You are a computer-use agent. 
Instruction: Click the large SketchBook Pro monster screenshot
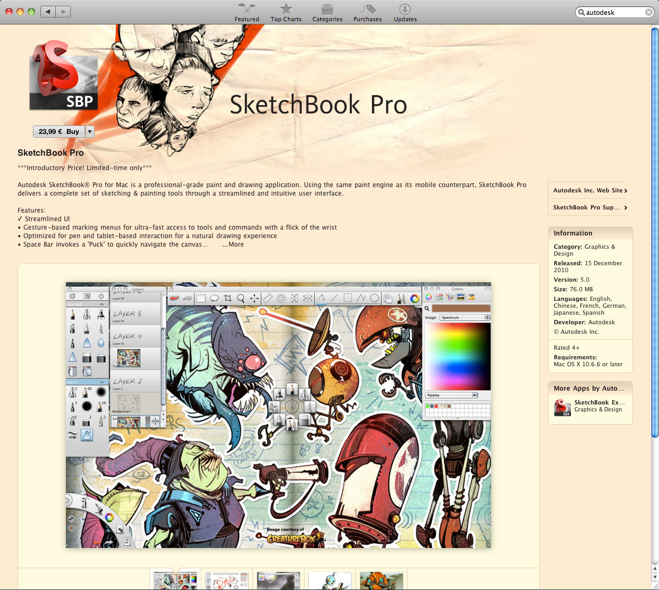(x=278, y=415)
